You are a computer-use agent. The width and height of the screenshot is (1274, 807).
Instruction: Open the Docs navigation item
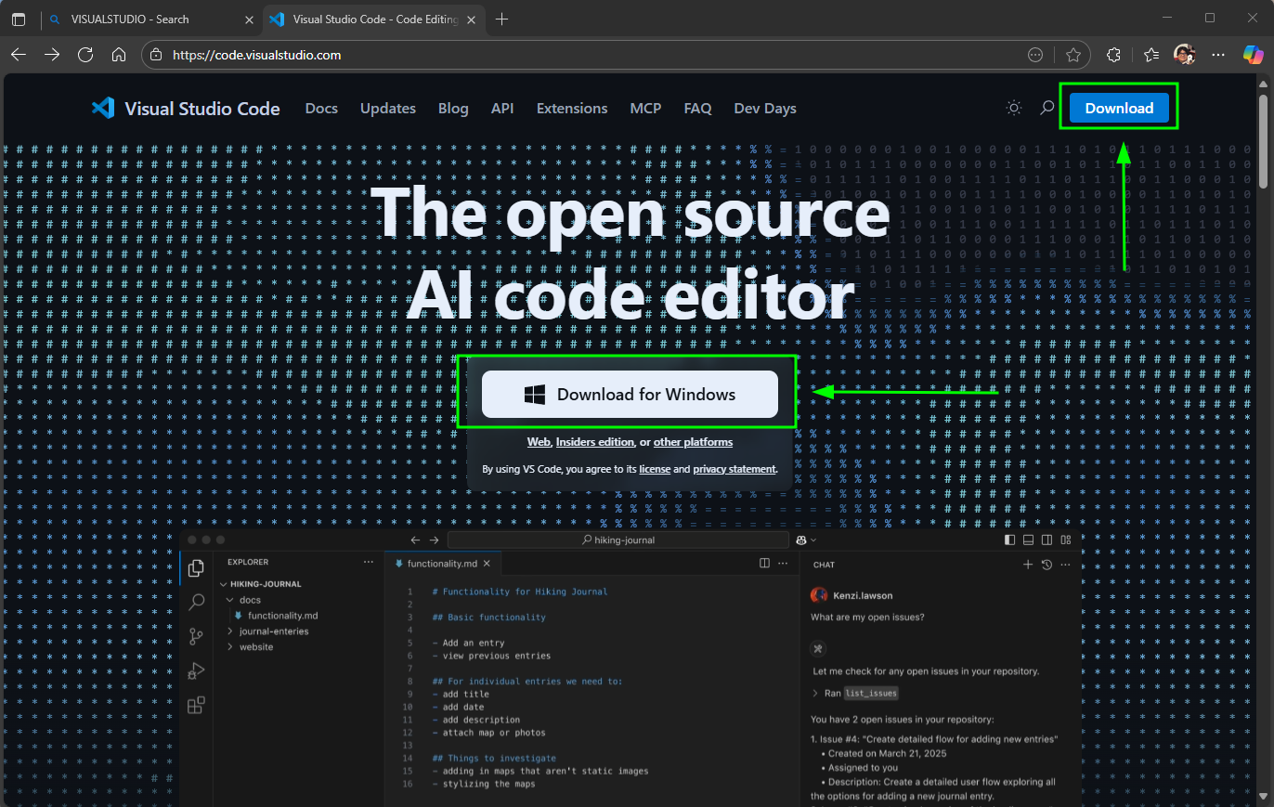(321, 109)
